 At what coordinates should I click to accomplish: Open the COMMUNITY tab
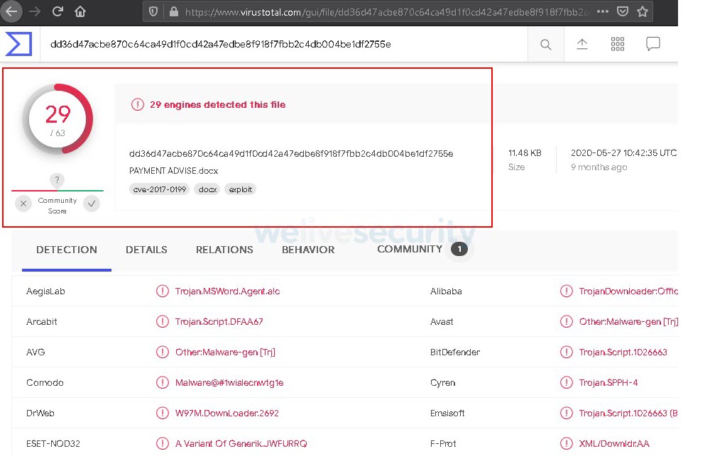click(x=410, y=249)
